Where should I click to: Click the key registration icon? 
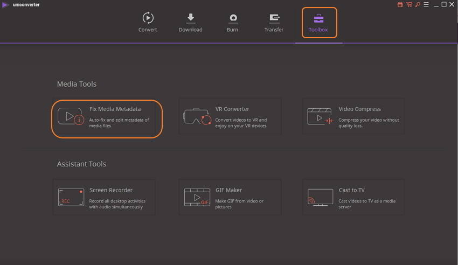(x=418, y=4)
